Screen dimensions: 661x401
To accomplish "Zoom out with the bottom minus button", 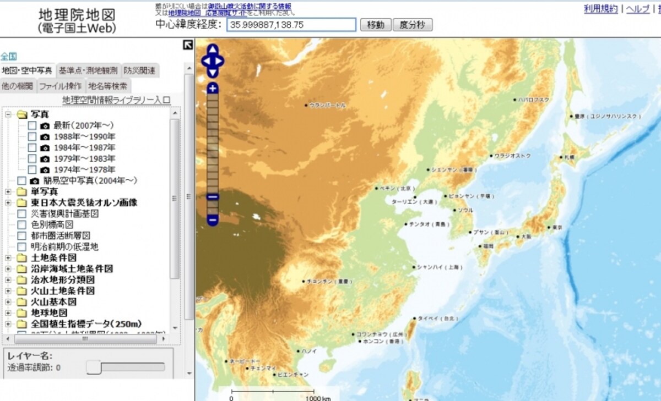I will point(213,220).
